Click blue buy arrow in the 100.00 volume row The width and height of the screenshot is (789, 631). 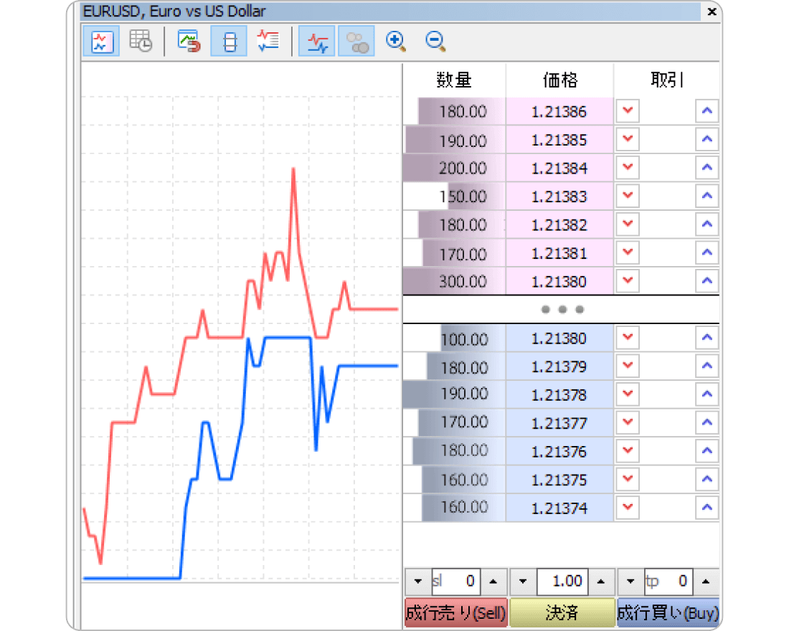coord(707,337)
